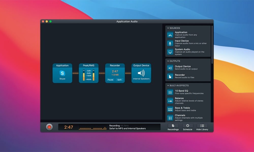Select the Channels effect icon
254x152 pixels.
coord(170,118)
